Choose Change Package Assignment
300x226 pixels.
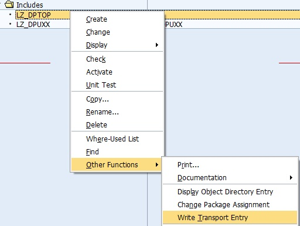pos(230,205)
